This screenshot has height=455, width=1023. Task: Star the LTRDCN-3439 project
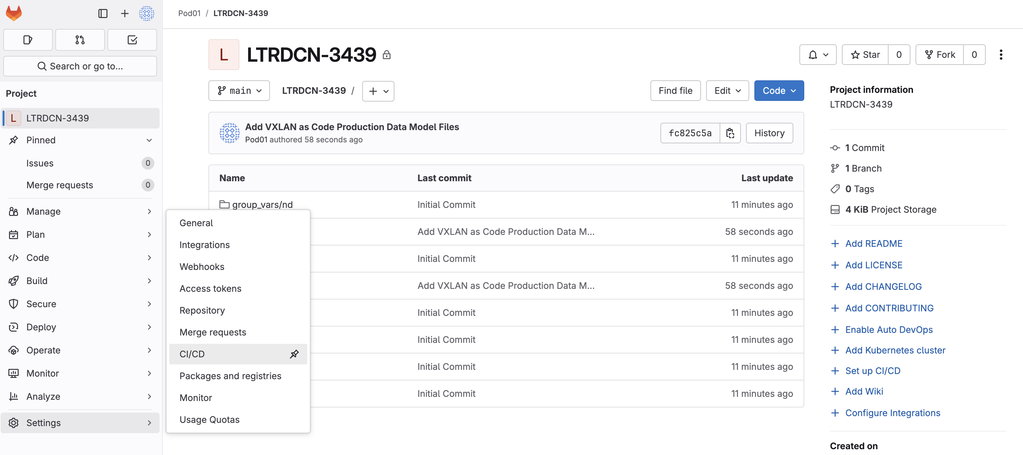(865, 55)
